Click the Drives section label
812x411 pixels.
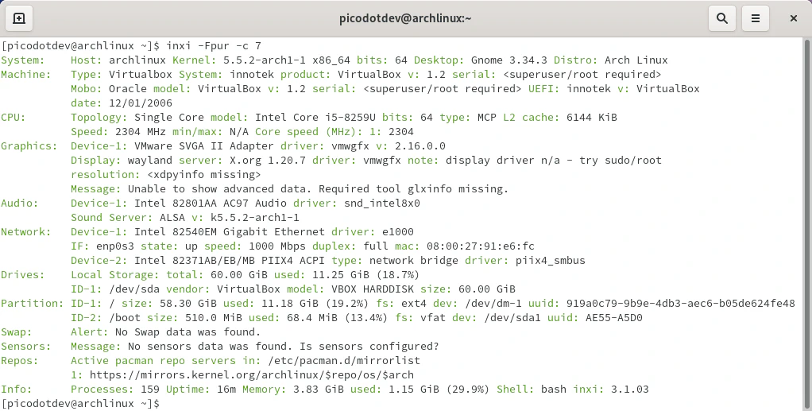pyautogui.click(x=22, y=275)
